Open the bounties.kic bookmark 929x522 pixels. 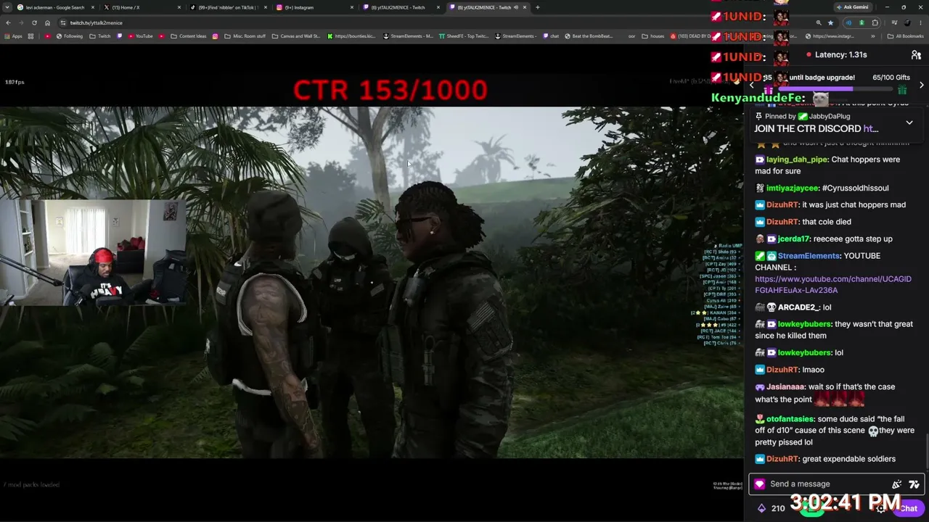tap(352, 36)
